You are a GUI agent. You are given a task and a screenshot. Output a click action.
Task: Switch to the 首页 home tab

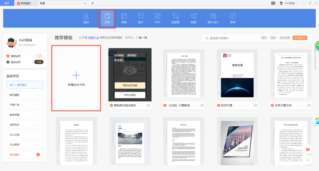[7, 3]
